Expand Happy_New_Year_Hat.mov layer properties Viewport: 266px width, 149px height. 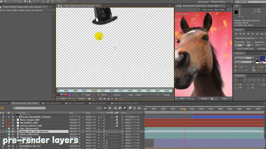point(6,131)
